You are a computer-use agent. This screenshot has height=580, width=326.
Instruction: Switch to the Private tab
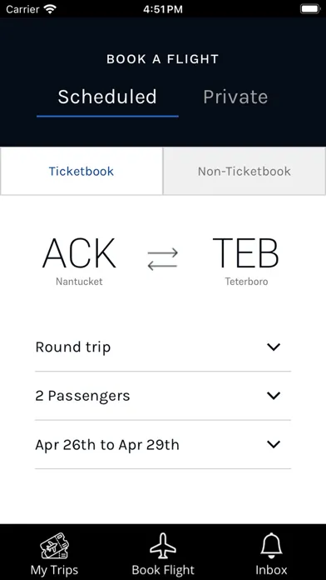click(x=235, y=97)
